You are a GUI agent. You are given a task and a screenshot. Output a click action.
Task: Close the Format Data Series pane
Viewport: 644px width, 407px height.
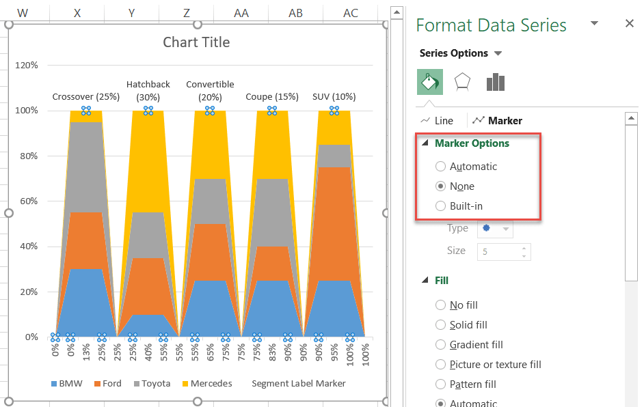tap(629, 23)
